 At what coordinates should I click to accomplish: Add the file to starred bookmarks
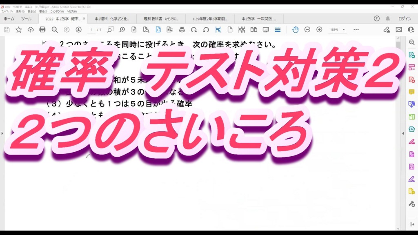point(19,30)
